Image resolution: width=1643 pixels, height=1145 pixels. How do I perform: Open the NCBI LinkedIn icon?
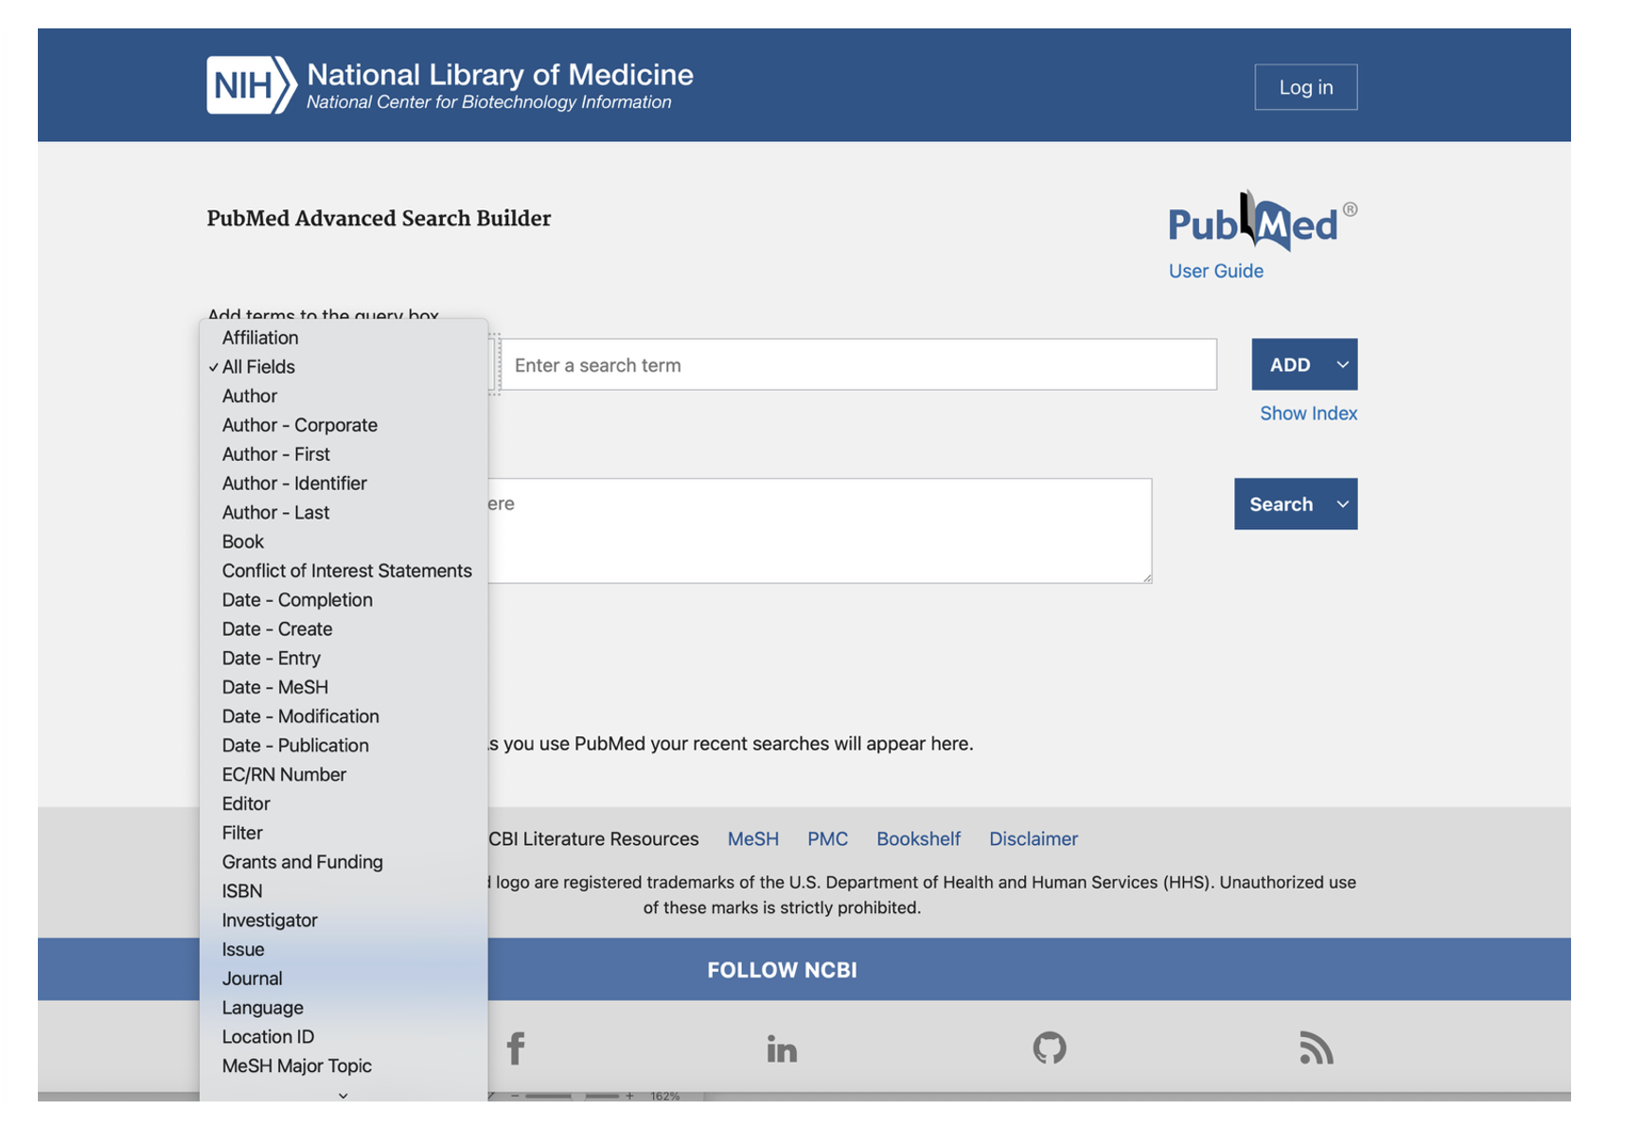tap(782, 1048)
